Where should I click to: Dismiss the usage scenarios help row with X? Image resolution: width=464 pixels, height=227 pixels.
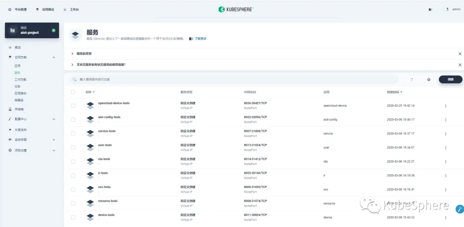460,65
